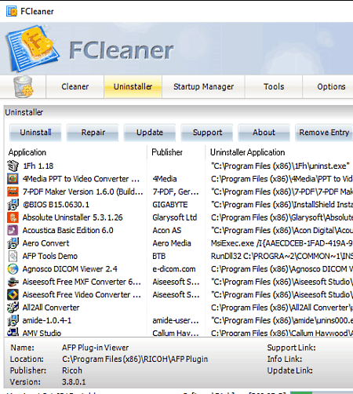Click the FCleaner title bar icon

click(12, 11)
